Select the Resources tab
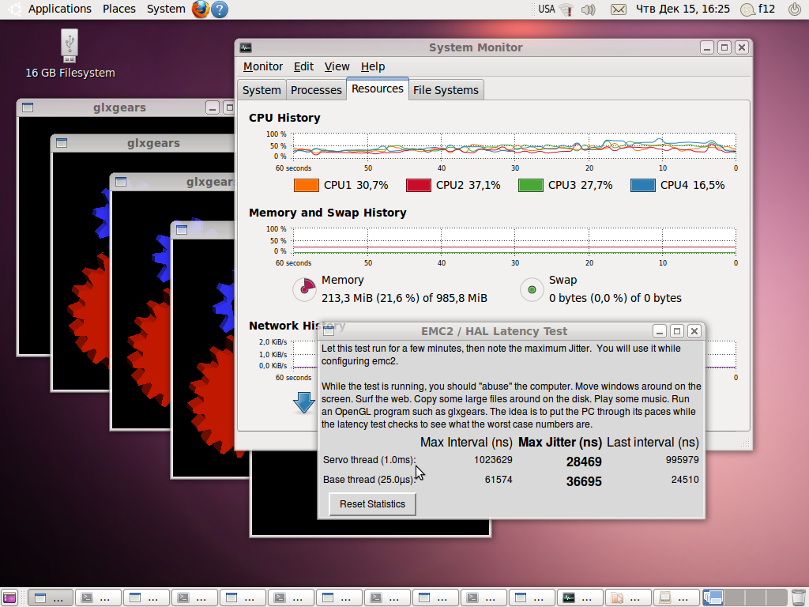The height and width of the screenshot is (607, 809). pyautogui.click(x=377, y=89)
